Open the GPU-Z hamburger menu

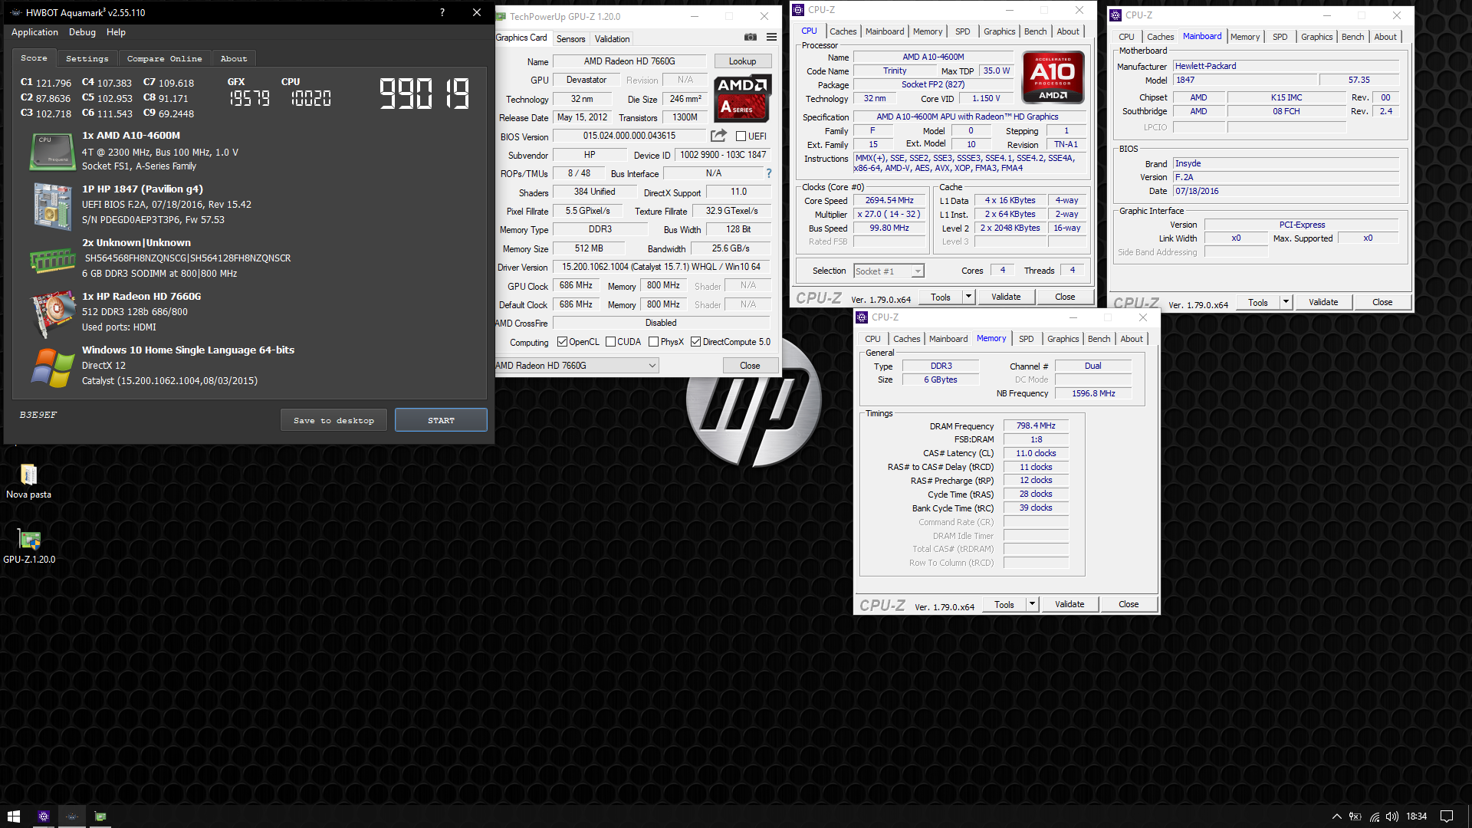click(x=771, y=38)
